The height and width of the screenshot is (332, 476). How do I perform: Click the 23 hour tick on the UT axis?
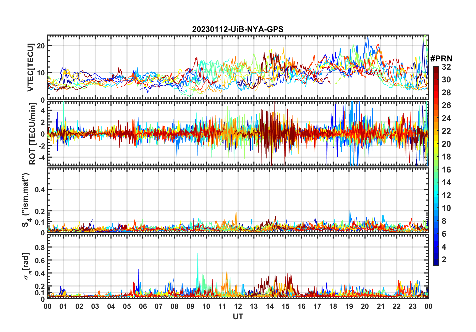[413, 306]
